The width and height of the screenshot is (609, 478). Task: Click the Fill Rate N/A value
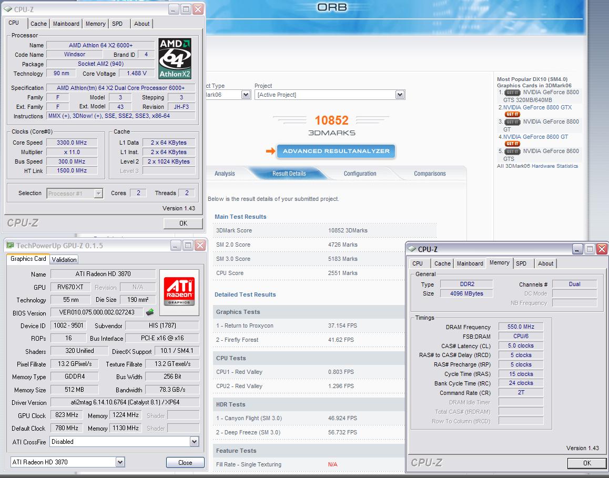tap(332, 464)
